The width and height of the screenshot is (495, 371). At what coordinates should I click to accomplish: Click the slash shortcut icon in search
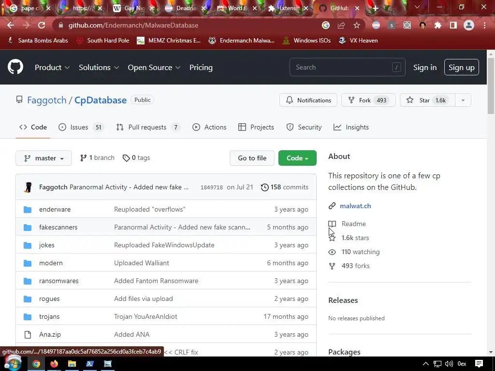point(396,67)
